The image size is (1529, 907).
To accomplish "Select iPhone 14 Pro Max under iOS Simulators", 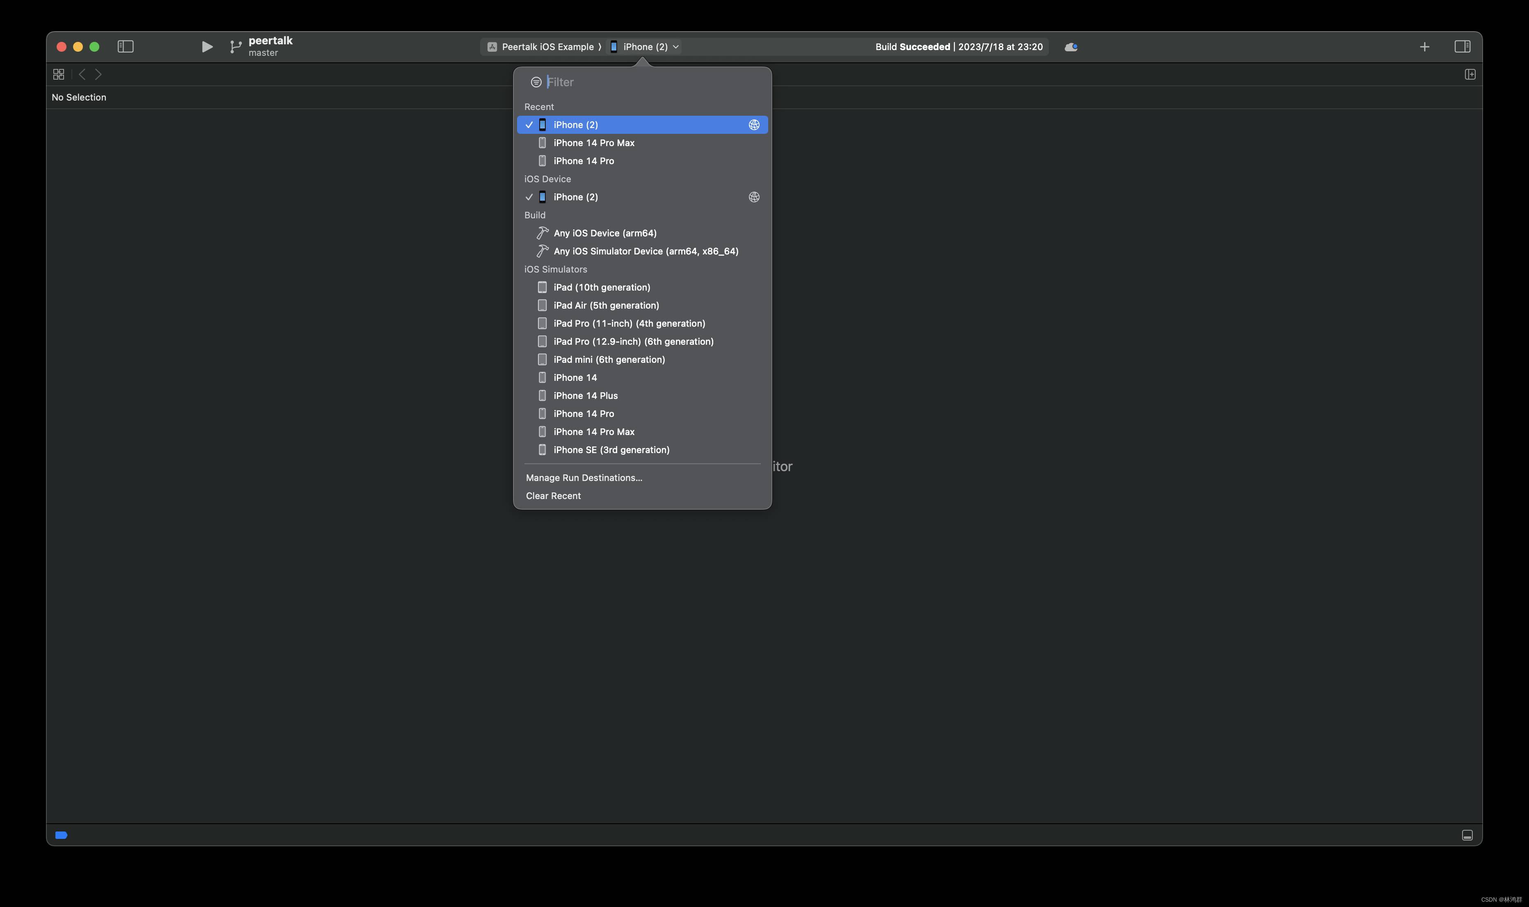I will (642, 431).
